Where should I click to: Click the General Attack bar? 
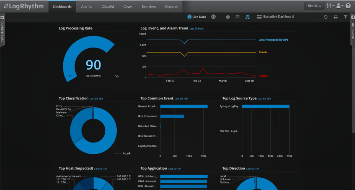coord(184,106)
